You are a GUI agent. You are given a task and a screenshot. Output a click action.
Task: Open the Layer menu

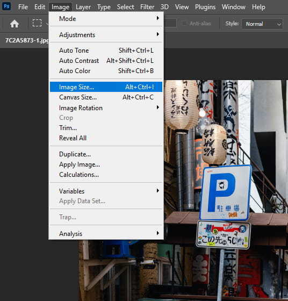tap(83, 7)
